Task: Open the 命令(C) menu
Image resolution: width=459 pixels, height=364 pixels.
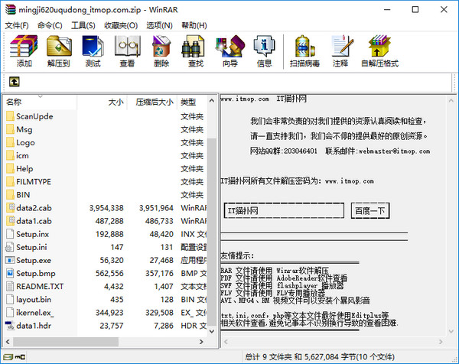Action: [x=50, y=25]
